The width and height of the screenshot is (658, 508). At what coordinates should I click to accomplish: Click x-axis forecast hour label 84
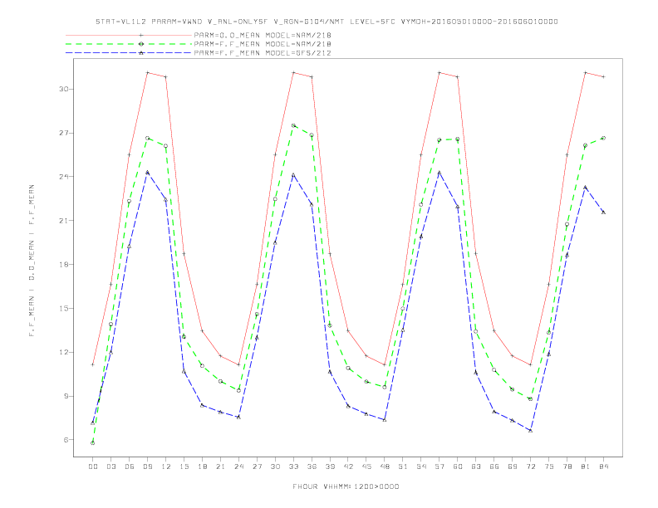[x=604, y=466]
